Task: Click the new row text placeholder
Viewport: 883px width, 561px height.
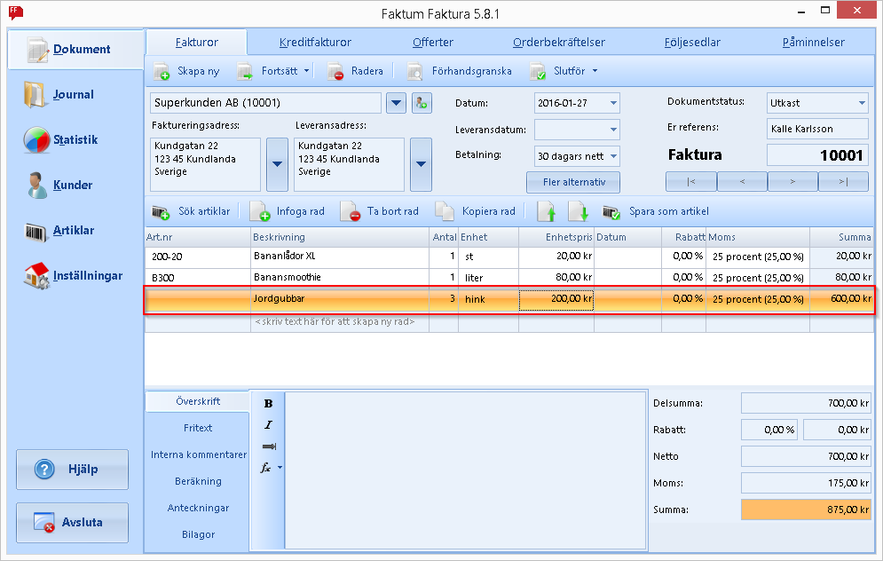Action: coord(335,322)
